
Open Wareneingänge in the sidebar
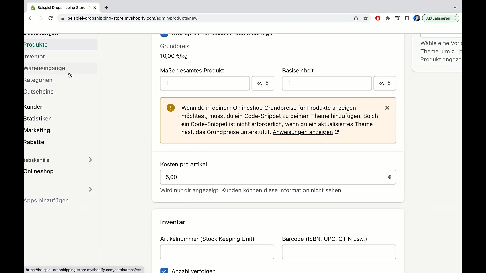[61, 68]
